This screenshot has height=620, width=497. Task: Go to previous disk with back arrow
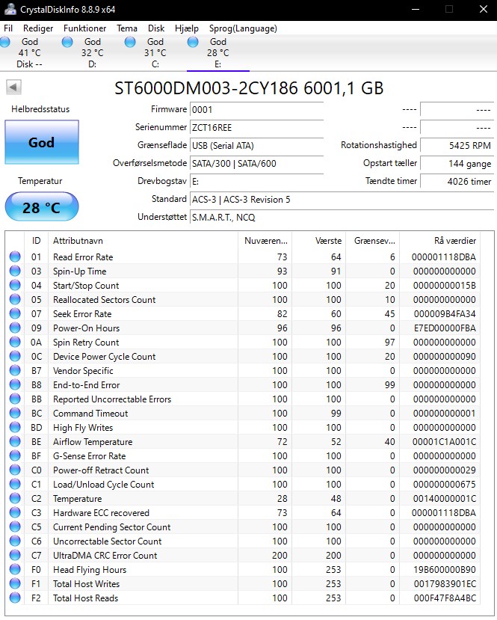click(x=13, y=87)
